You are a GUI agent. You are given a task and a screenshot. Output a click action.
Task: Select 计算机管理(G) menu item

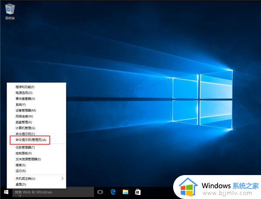pyautogui.click(x=36, y=128)
